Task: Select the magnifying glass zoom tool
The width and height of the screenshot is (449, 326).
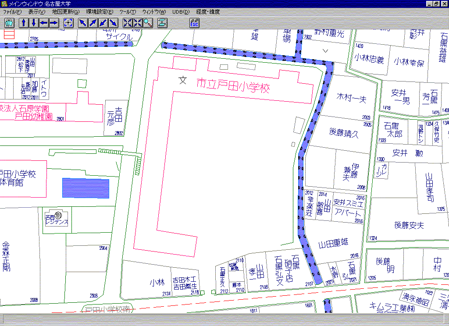Action: coord(148,23)
